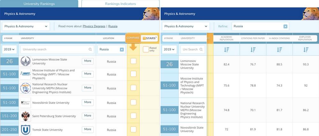Click More for Saint Petersburg State University
Viewport: 319px width, 136px height.
88,116
